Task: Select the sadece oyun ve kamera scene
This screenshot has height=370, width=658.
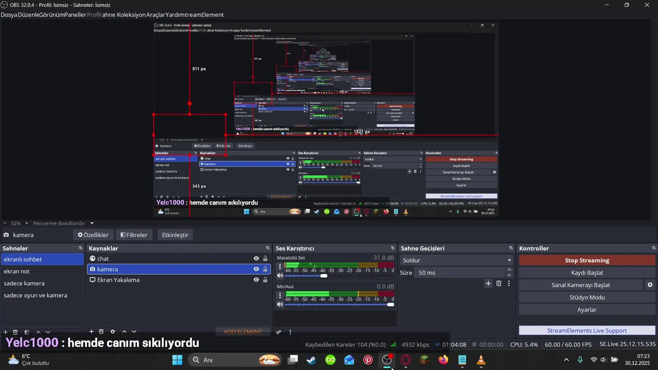Action: point(42,295)
